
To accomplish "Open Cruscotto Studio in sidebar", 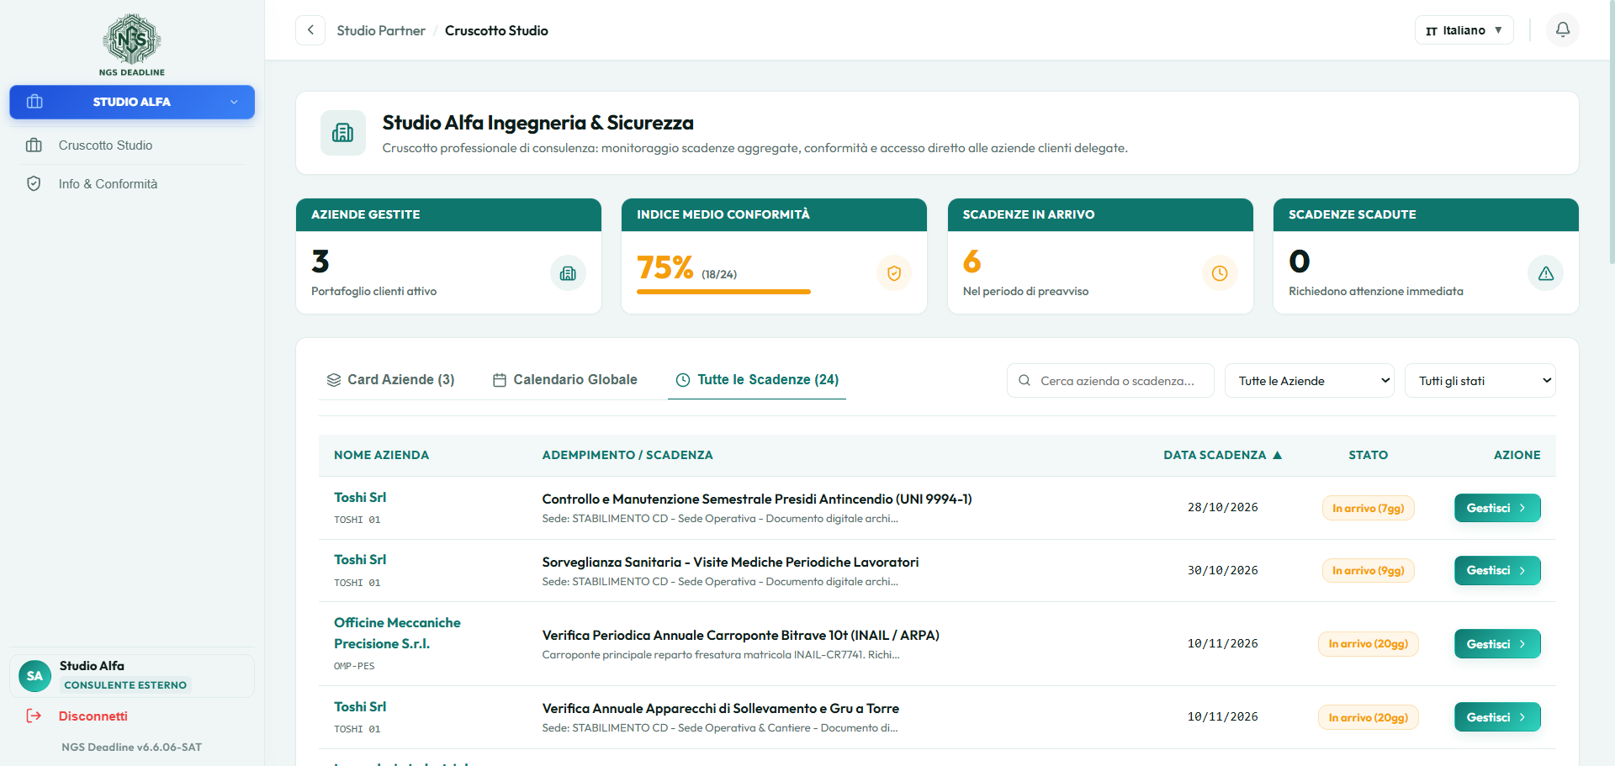I will tap(132, 145).
